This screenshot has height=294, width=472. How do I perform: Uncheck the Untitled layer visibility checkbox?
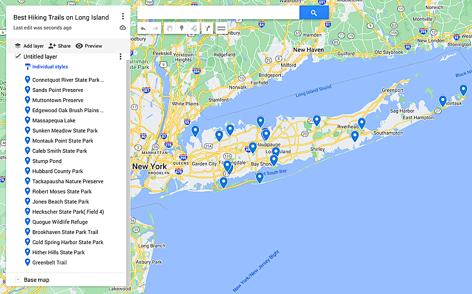[x=18, y=56]
